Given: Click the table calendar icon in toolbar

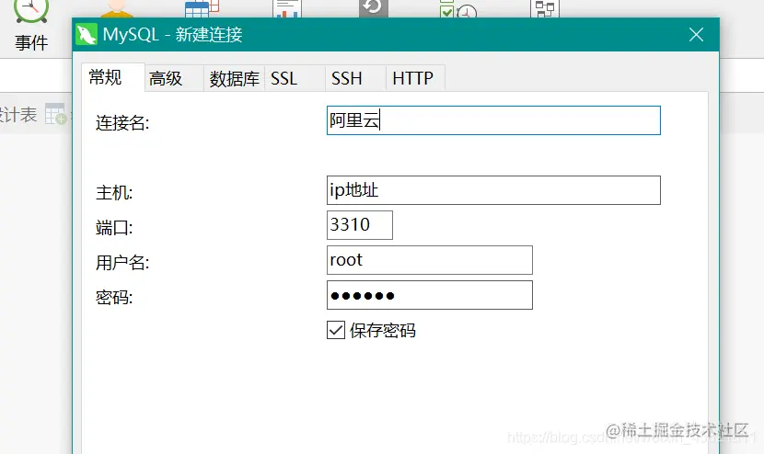Looking at the screenshot, I should coord(202,9).
